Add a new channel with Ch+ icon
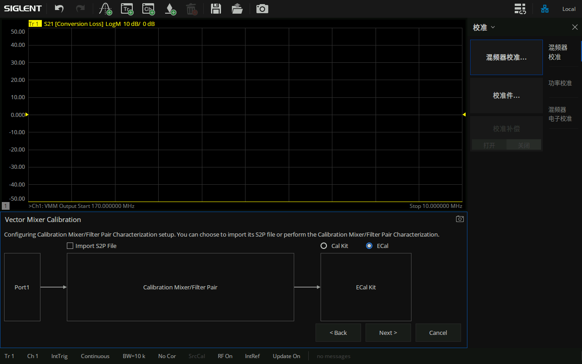Image resolution: width=582 pixels, height=364 pixels. [x=148, y=9]
